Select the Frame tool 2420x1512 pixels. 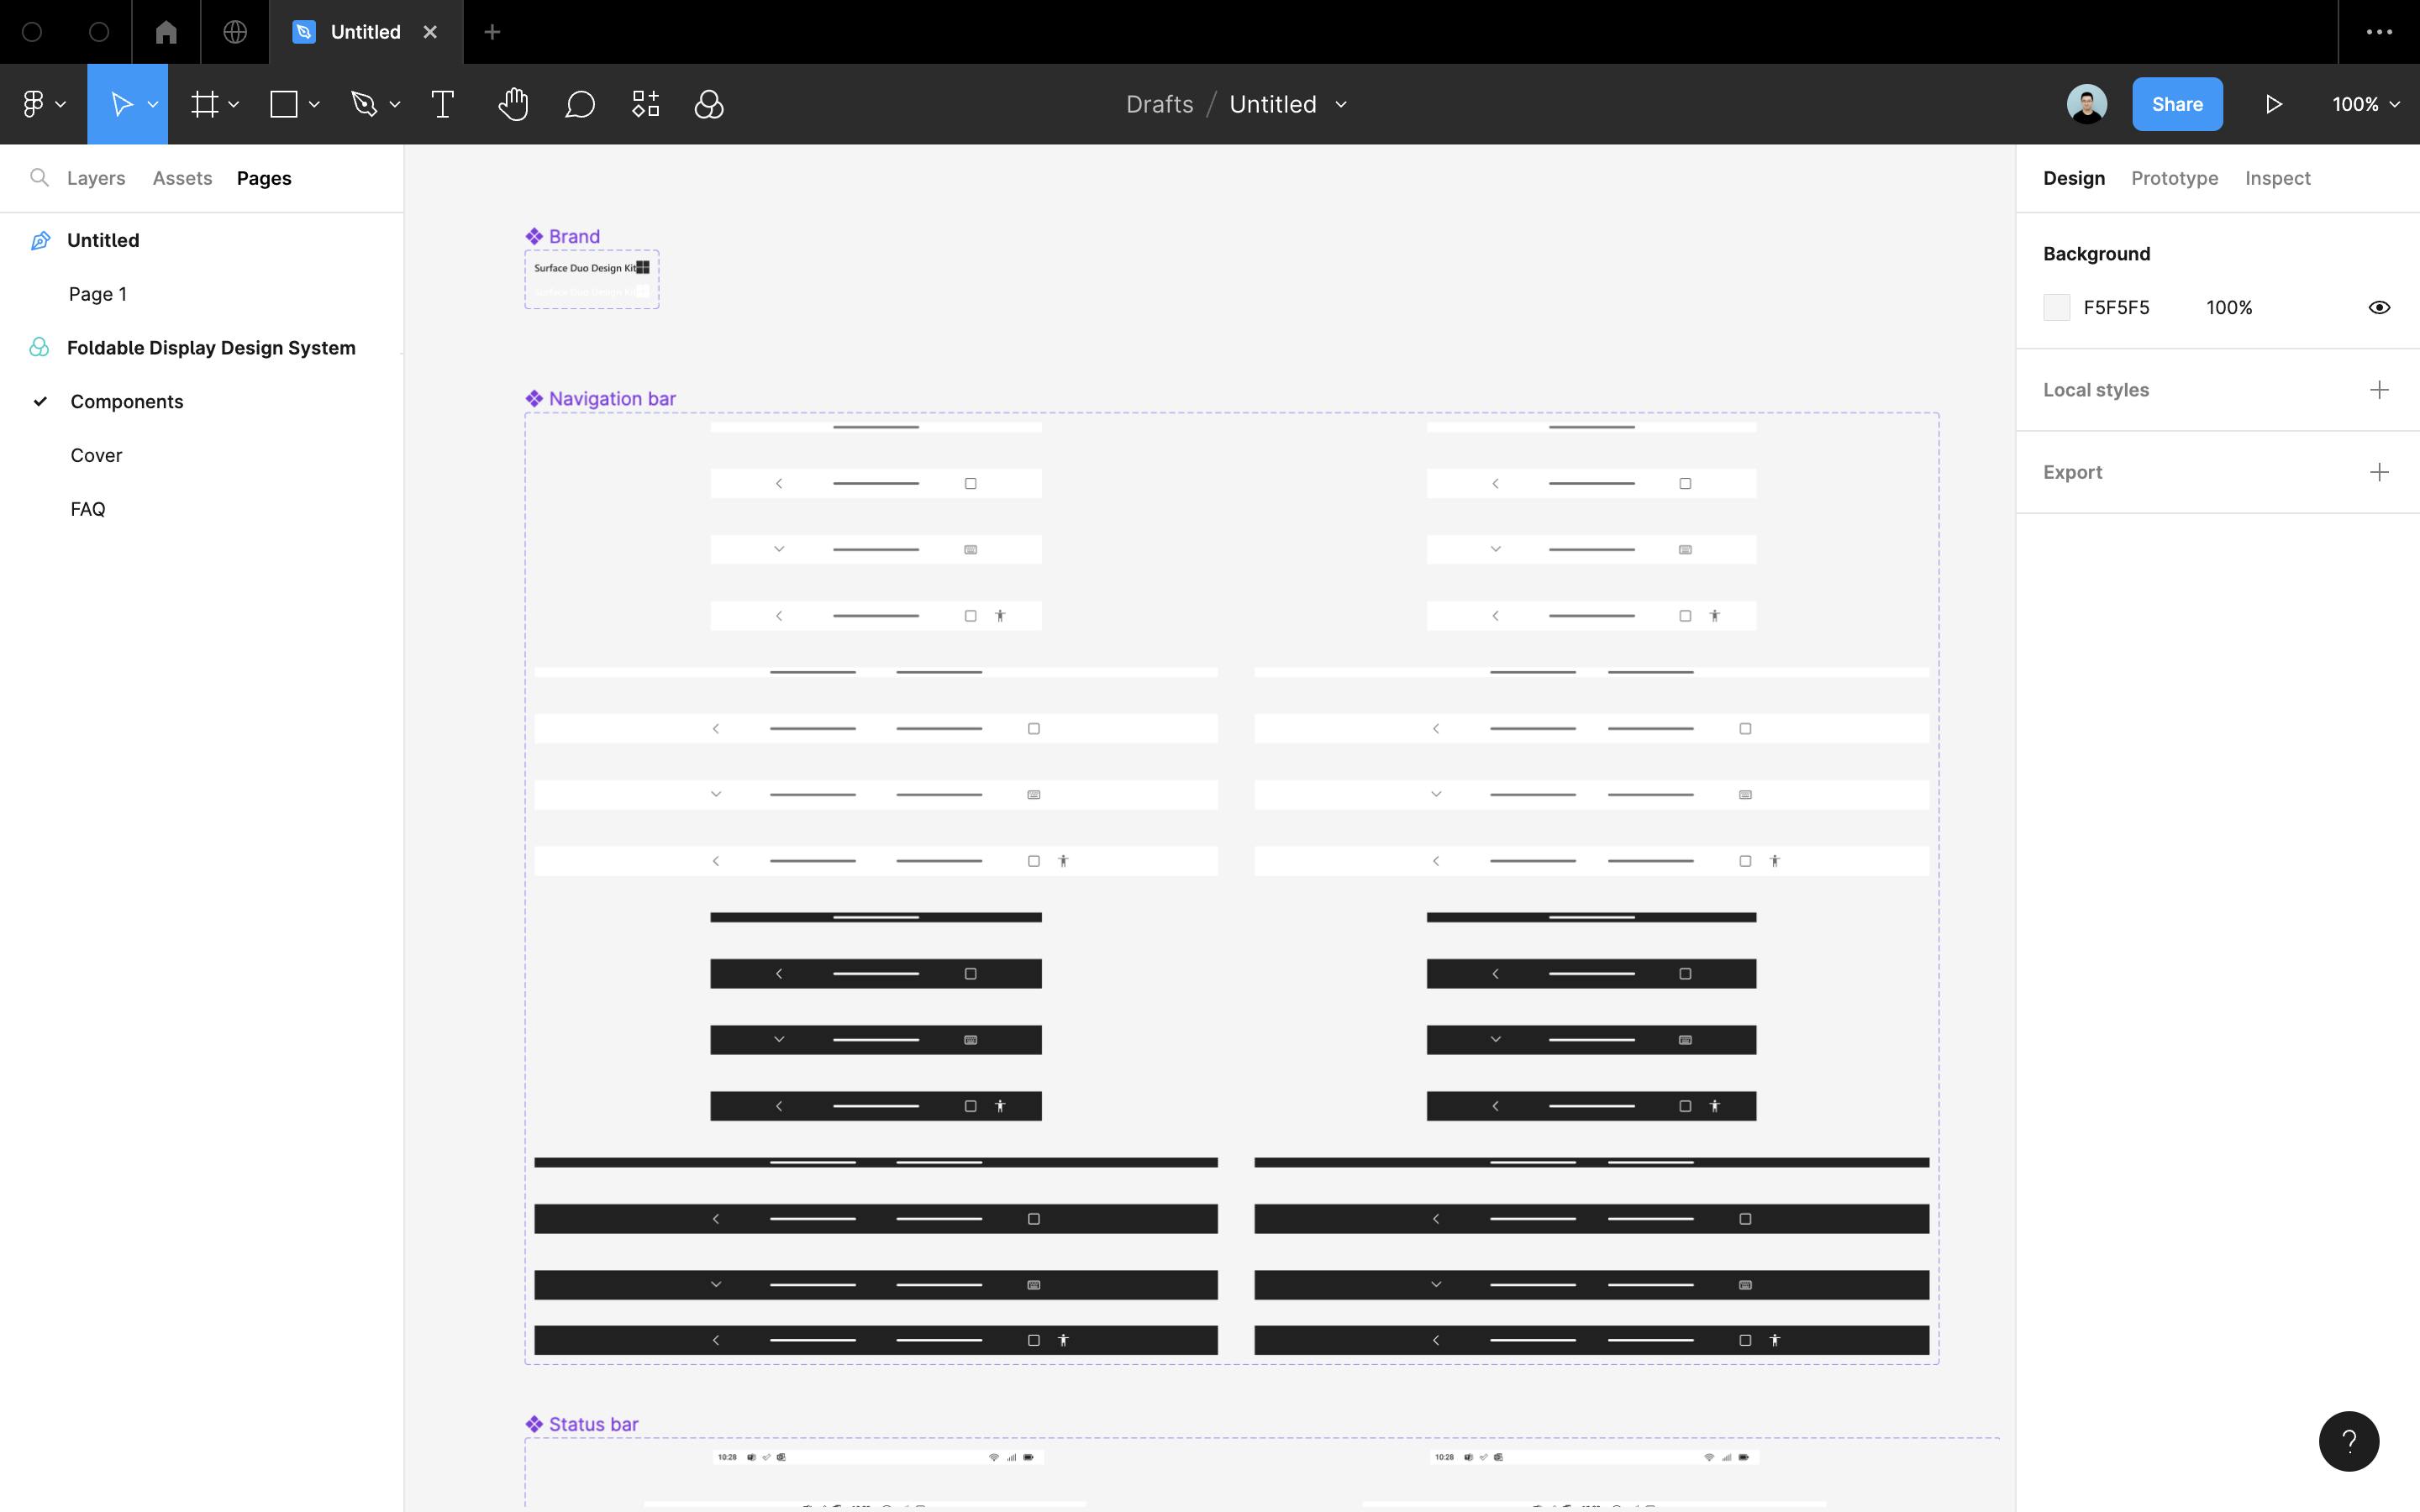(205, 104)
